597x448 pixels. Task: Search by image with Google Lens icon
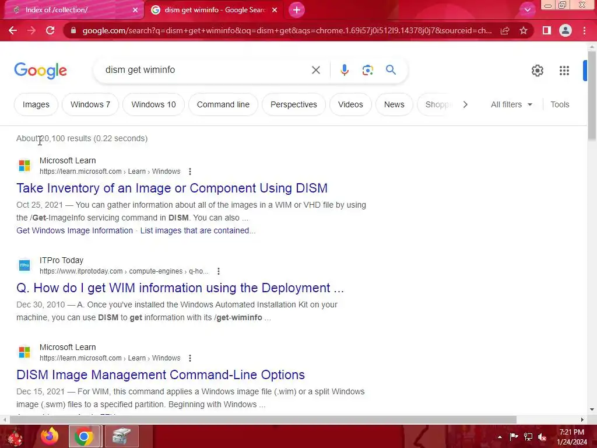[367, 70]
